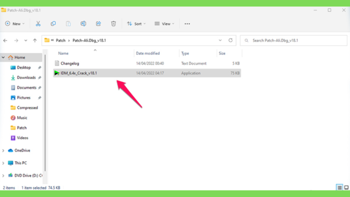The width and height of the screenshot is (350, 197).
Task: Click the pin icon beside Documents
Action: 40,88
